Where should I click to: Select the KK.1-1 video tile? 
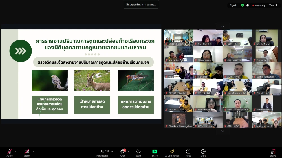208,120
